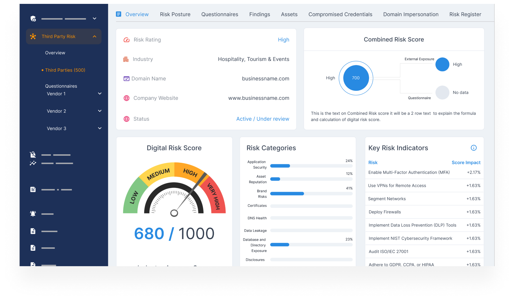This screenshot has height=301, width=514.
Task: Click the alarm bell icon in sidebar
Action: tap(33, 214)
